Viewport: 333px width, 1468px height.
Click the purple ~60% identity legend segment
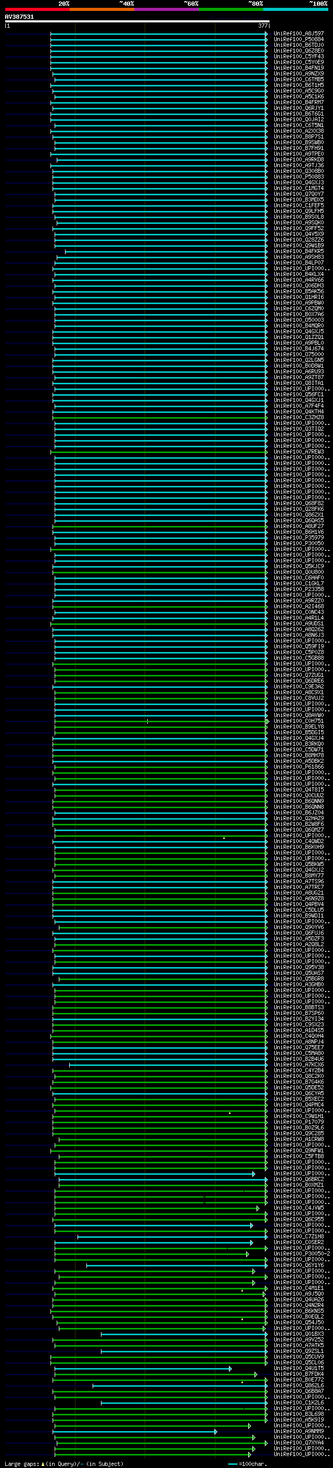point(166,9)
